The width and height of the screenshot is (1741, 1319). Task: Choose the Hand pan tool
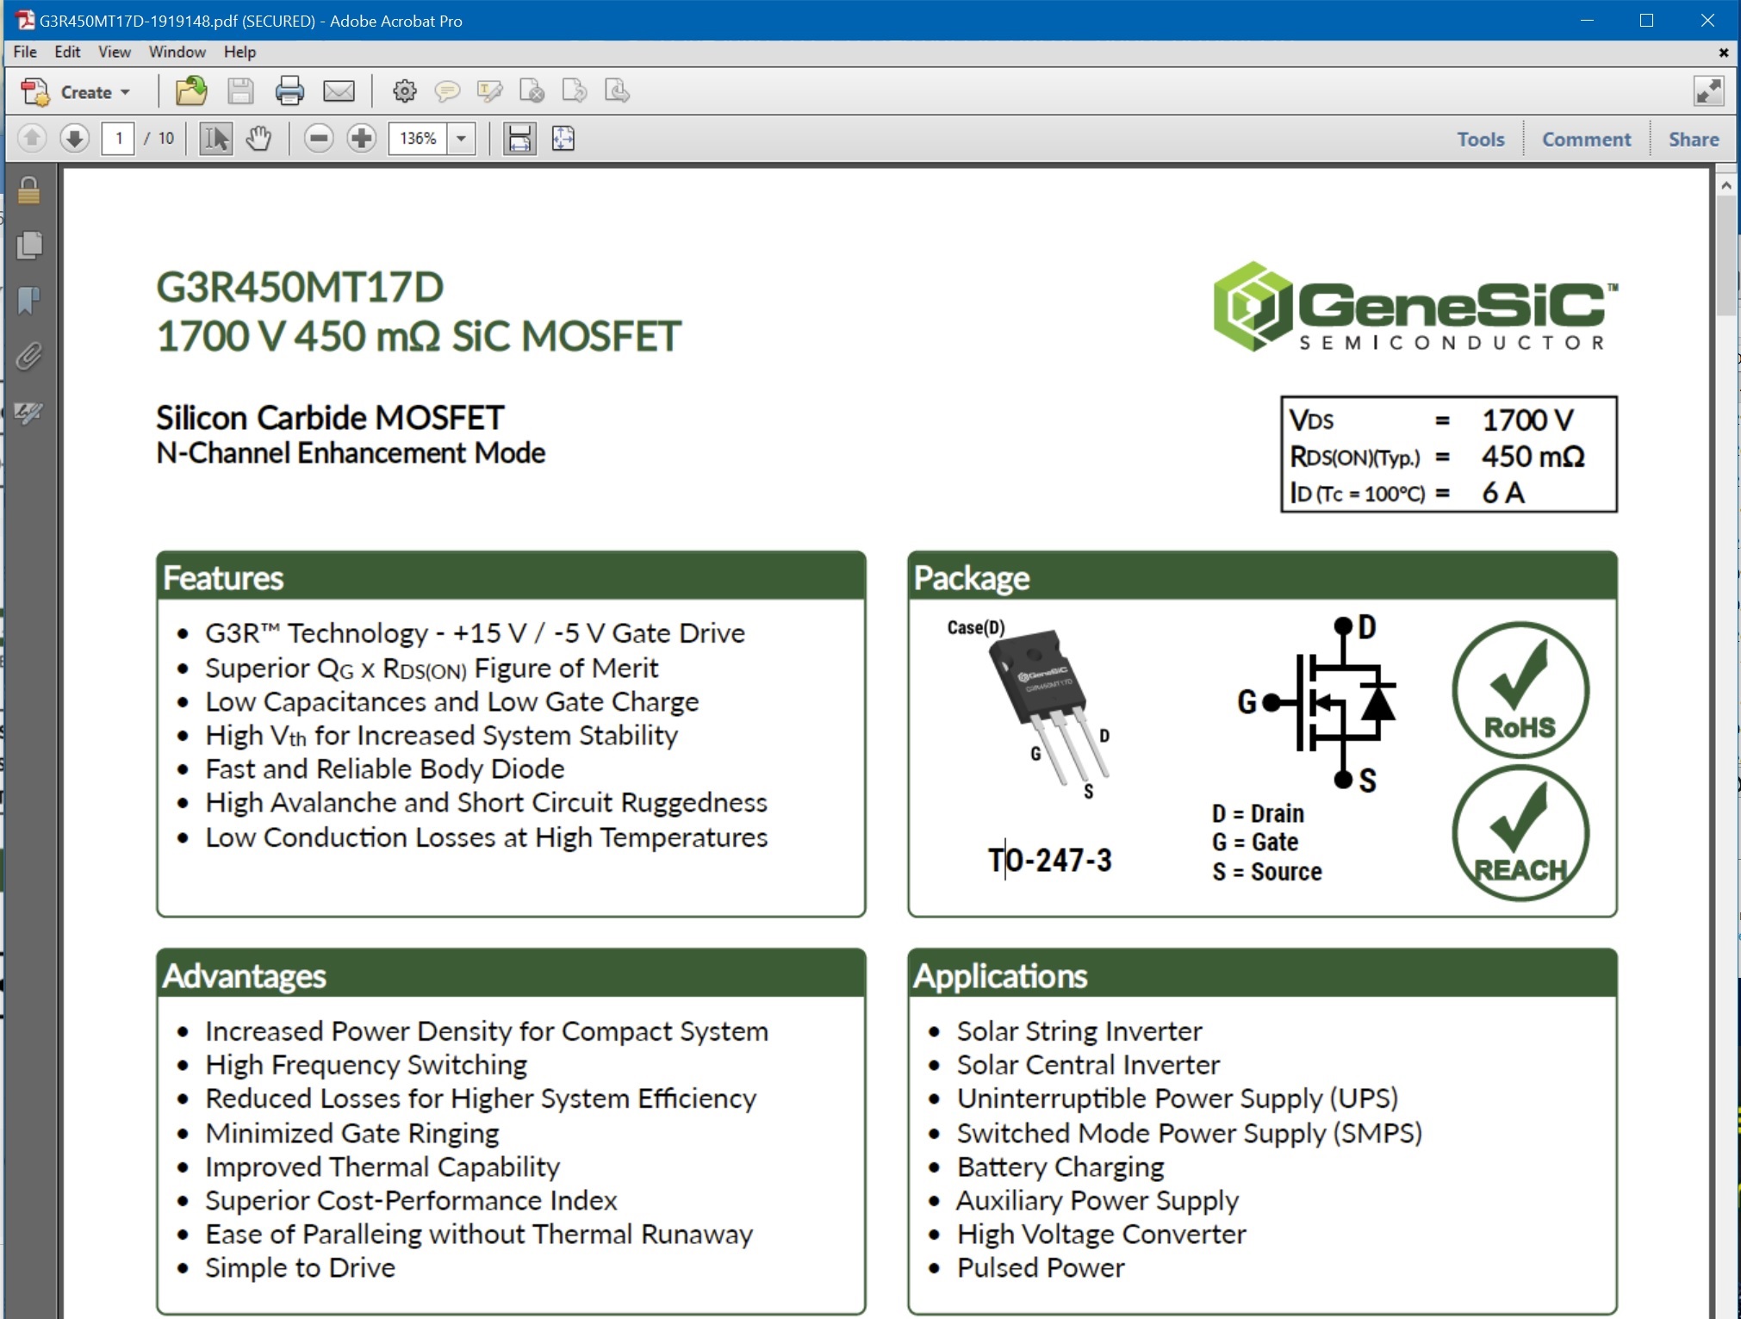pyautogui.click(x=258, y=138)
